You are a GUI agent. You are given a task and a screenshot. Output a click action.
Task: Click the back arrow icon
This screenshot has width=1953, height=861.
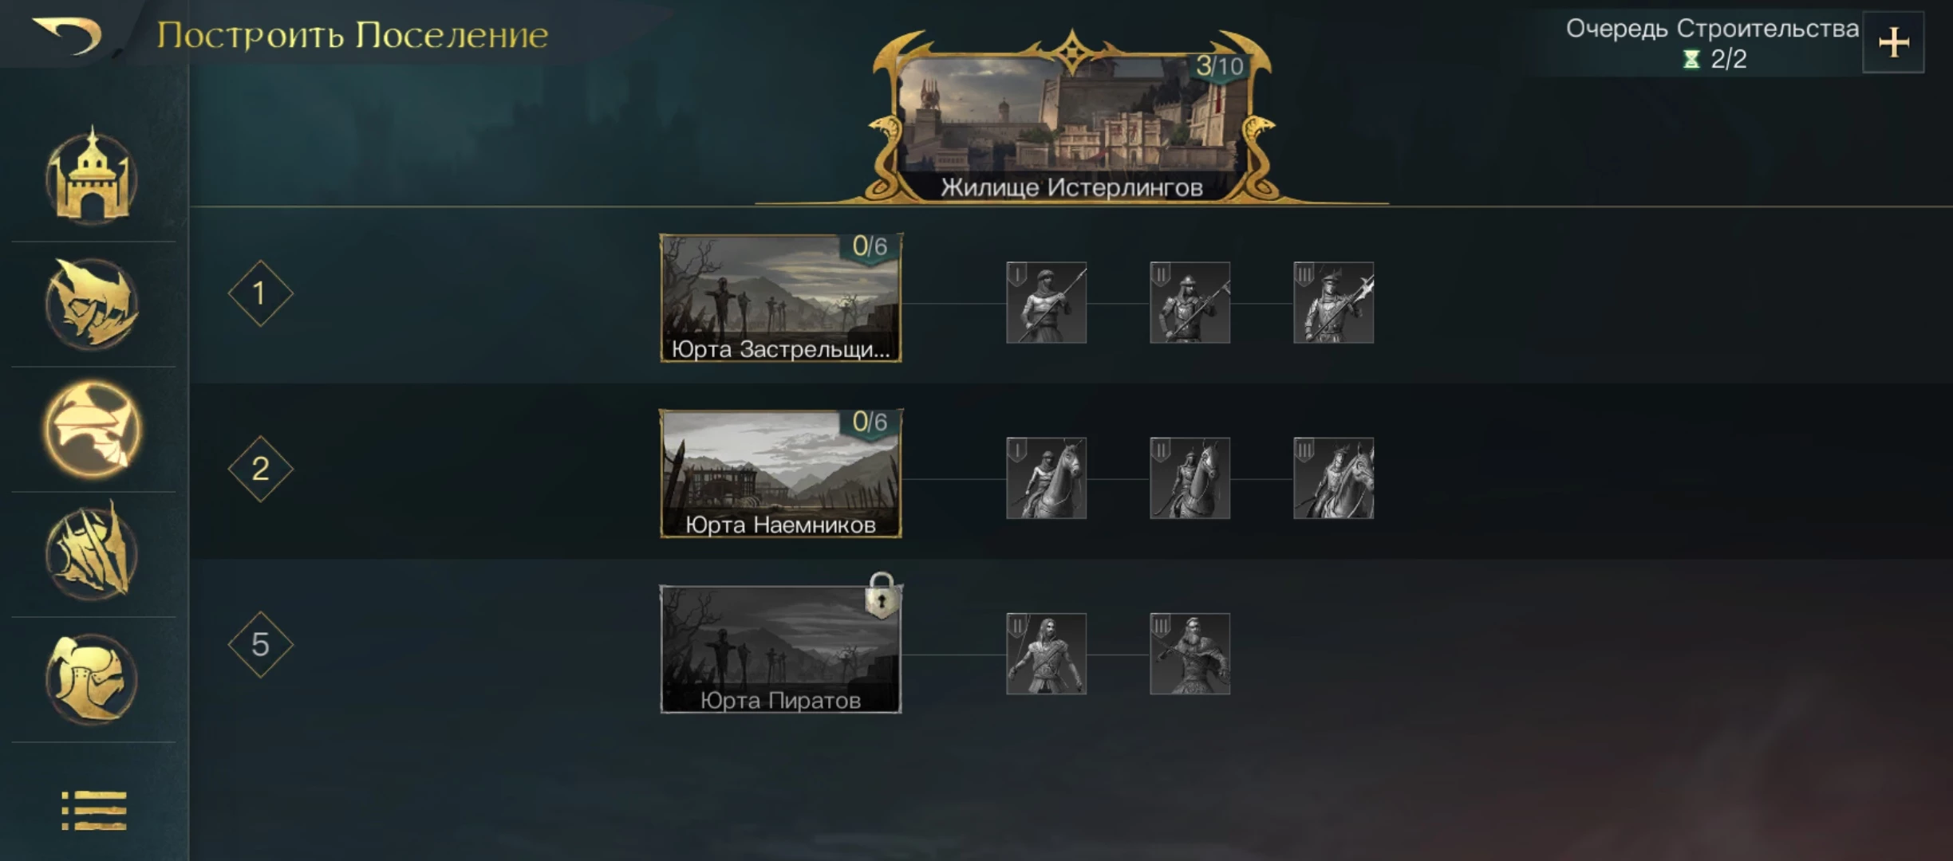click(x=67, y=35)
